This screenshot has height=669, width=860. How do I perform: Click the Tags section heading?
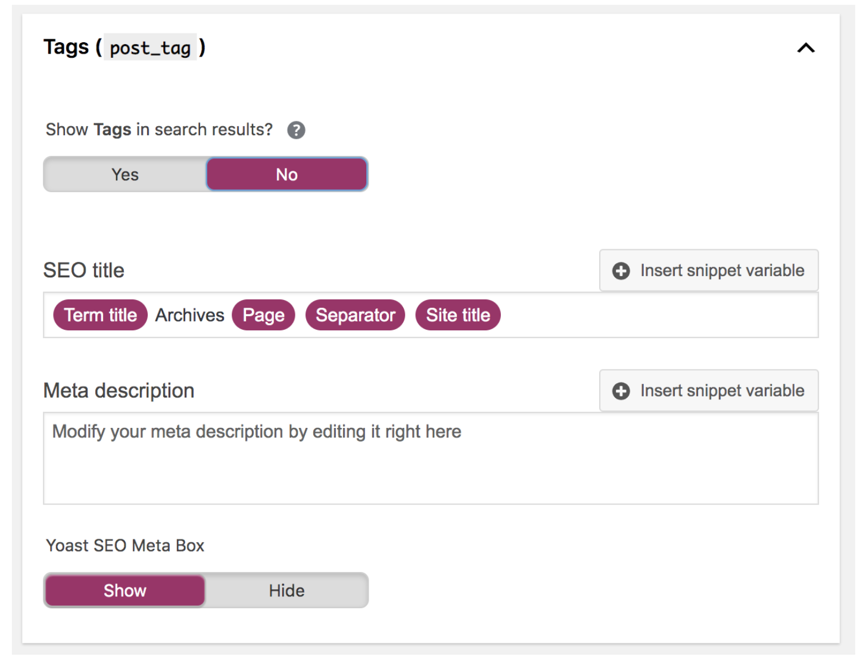pyautogui.click(x=66, y=47)
